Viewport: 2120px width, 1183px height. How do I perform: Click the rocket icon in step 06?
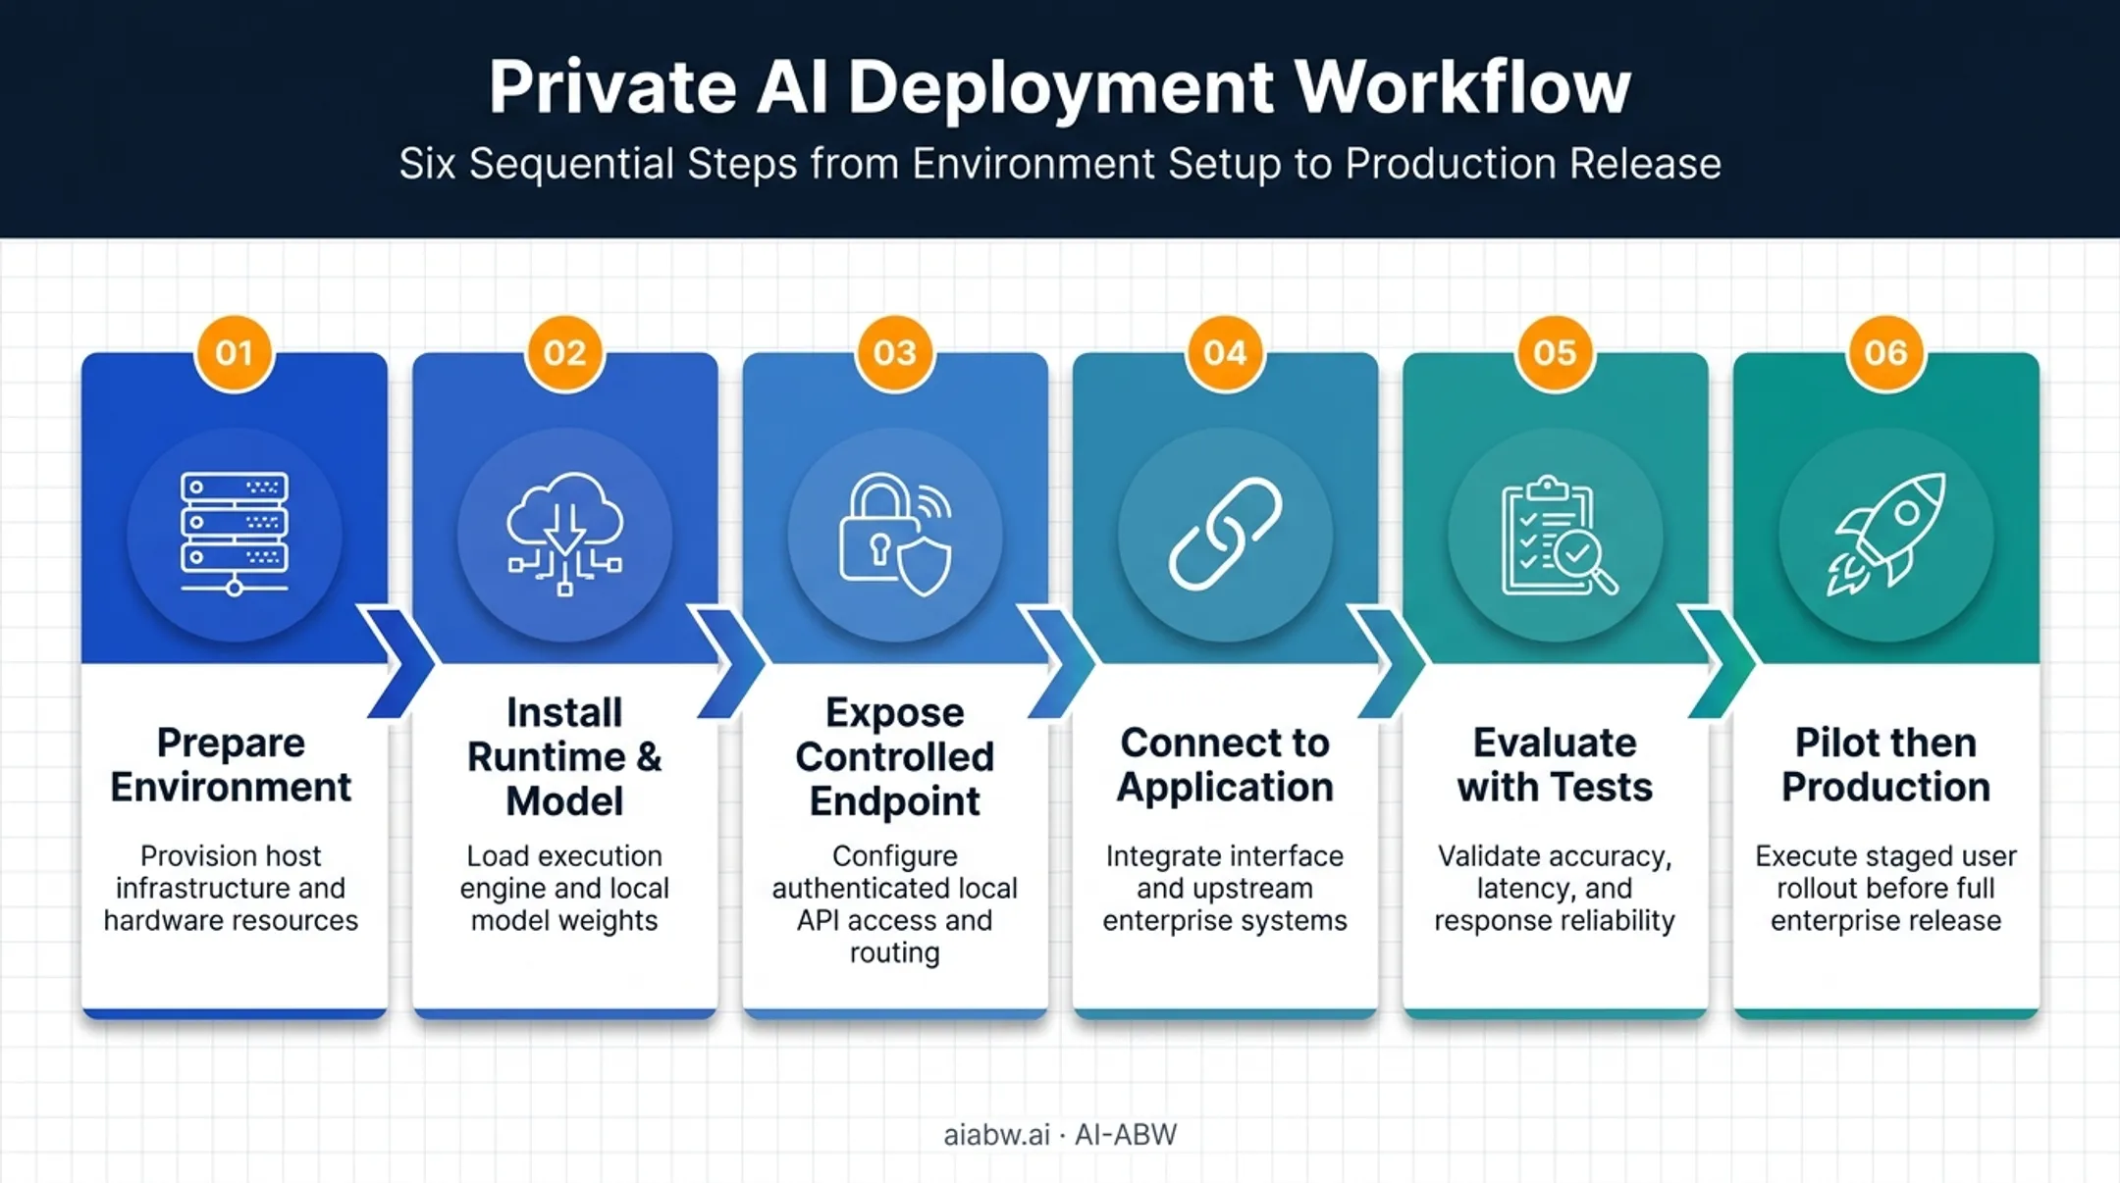pos(1886,534)
